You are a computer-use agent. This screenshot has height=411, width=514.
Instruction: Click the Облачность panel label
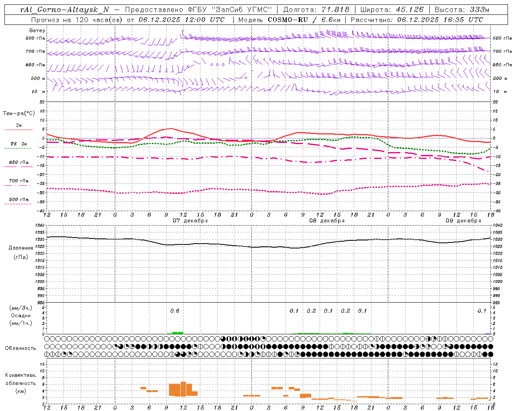[20, 348]
